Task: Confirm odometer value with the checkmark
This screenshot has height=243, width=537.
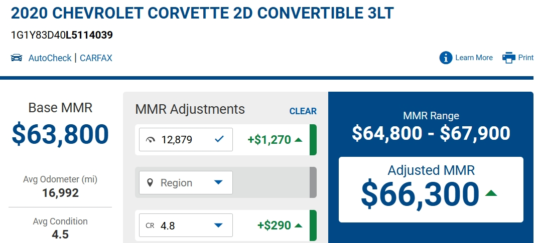Action: [219, 139]
